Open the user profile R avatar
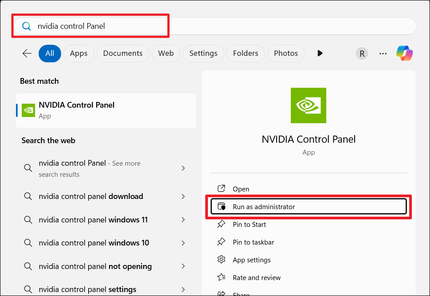Screen dimensions: 430x296 [x=362, y=54]
